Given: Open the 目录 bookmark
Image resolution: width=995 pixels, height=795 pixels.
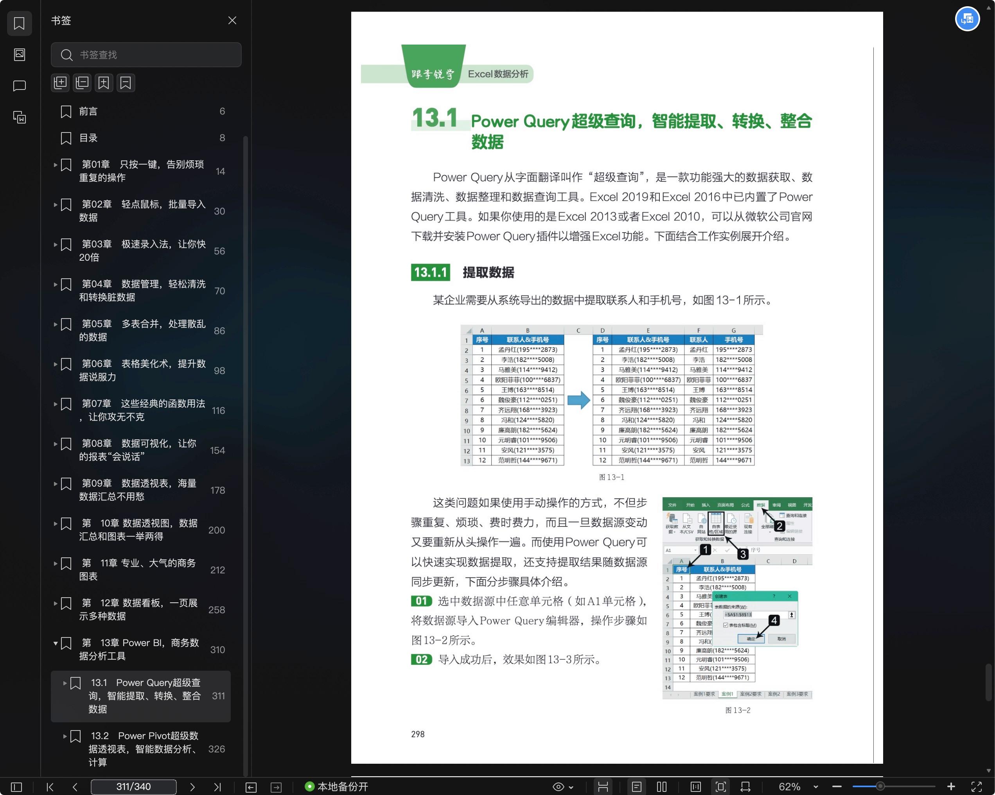Looking at the screenshot, I should pos(141,138).
